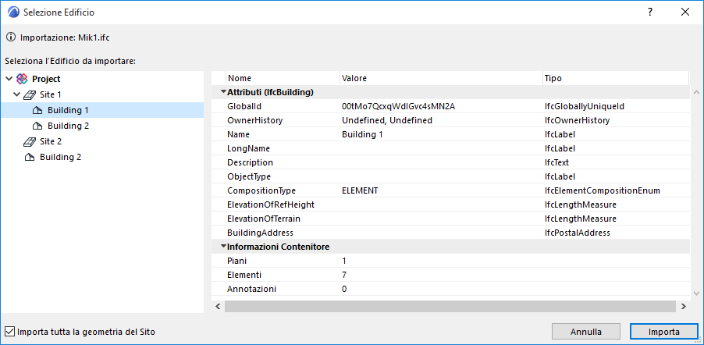
Task: Select Building 2 under Site 1
Action: (68, 126)
